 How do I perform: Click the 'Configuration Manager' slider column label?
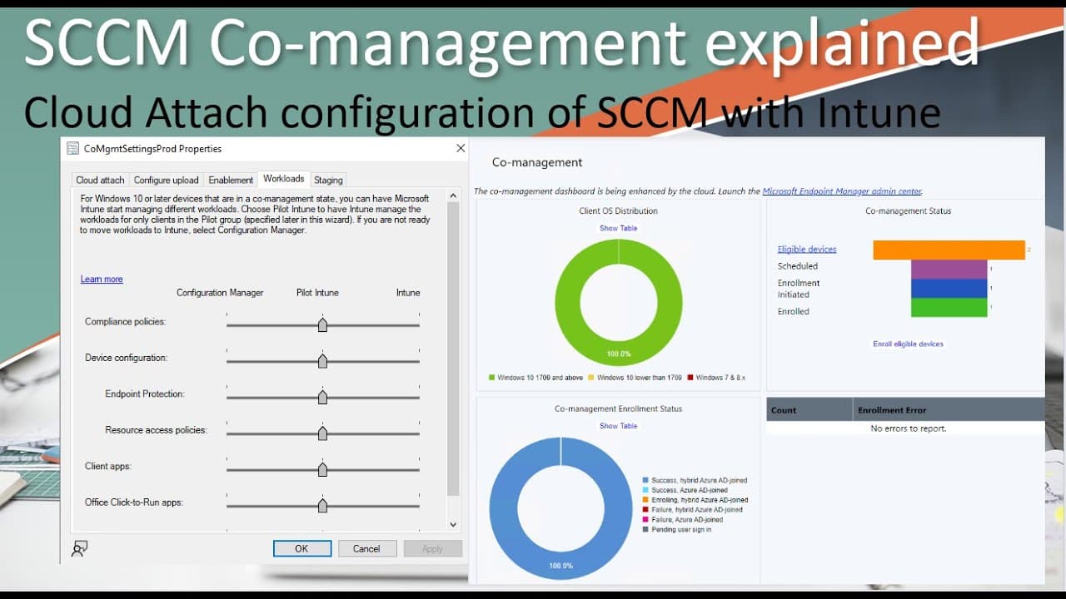[x=220, y=293]
